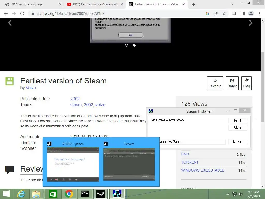The width and height of the screenshot is (265, 199).
Task: Show the next image in the carousel
Action: point(251,23)
